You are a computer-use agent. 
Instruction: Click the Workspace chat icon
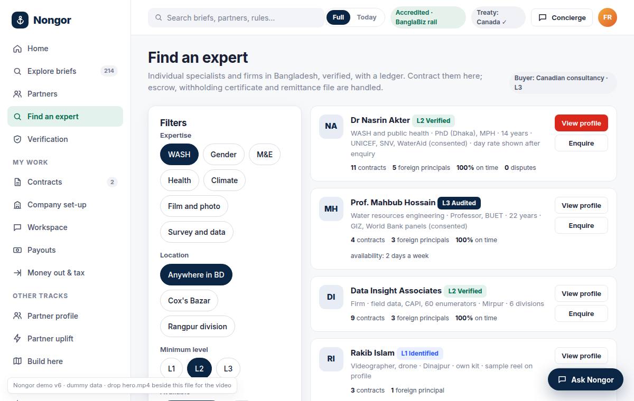pos(17,227)
